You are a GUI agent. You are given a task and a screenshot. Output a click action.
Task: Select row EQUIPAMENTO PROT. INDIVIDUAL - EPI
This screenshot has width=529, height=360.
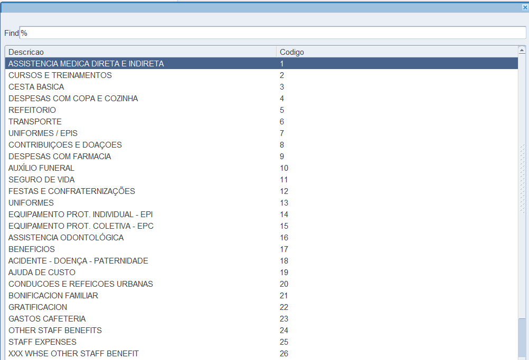coord(261,215)
